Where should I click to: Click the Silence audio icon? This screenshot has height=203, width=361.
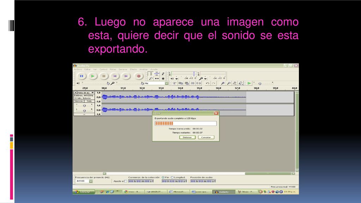pos(199,83)
